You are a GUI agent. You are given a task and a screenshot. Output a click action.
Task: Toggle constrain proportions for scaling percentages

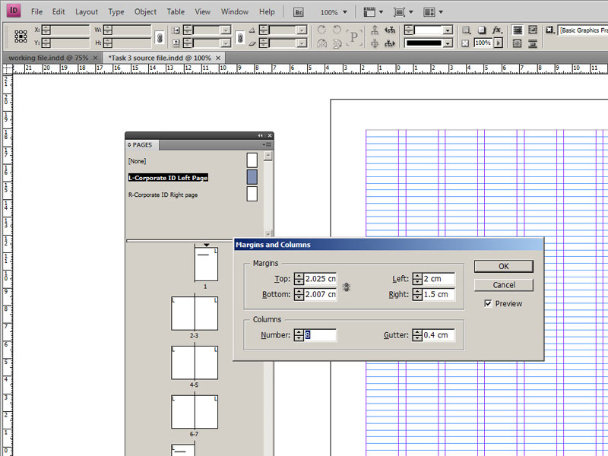(240, 37)
